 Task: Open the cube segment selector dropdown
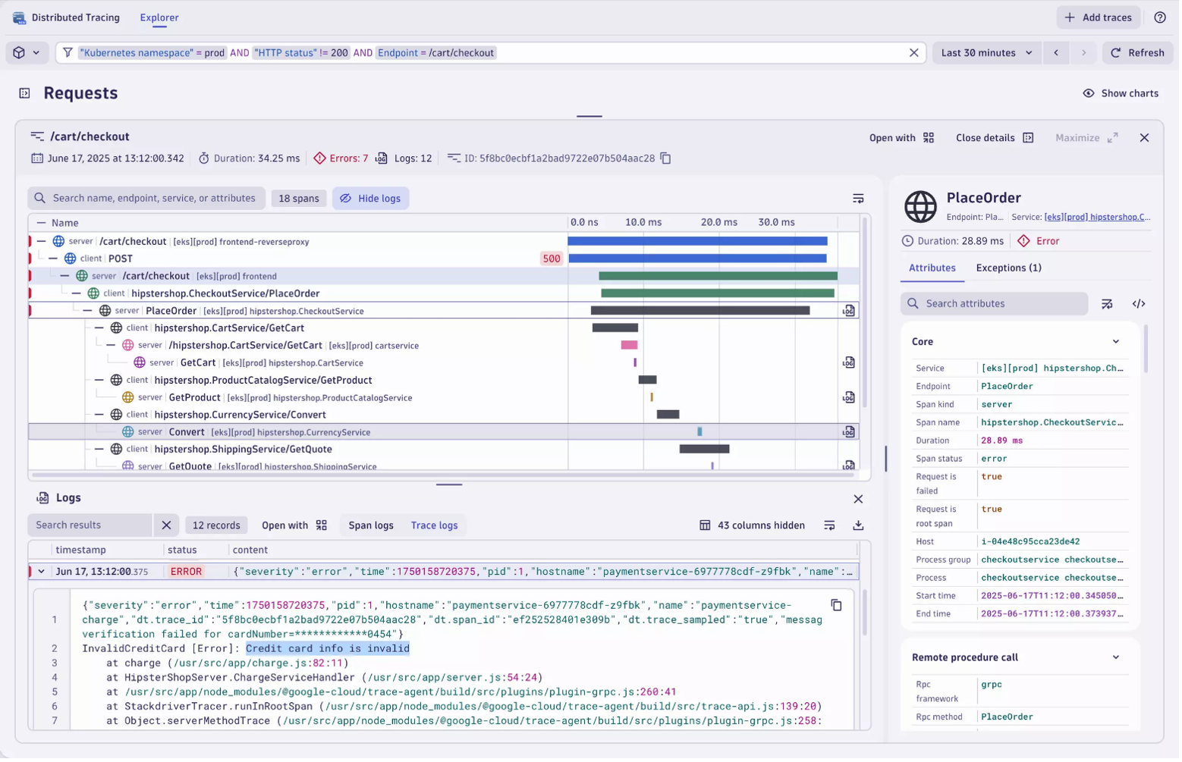point(26,53)
